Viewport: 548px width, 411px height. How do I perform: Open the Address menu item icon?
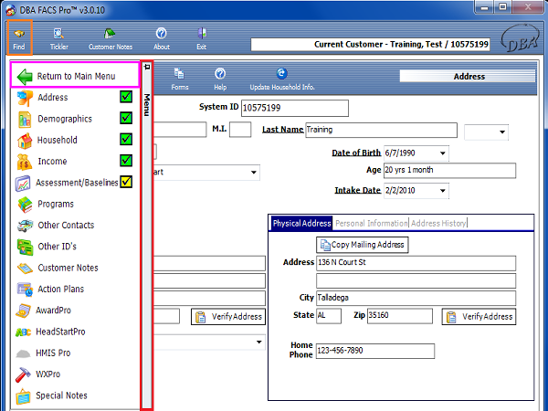coord(26,98)
